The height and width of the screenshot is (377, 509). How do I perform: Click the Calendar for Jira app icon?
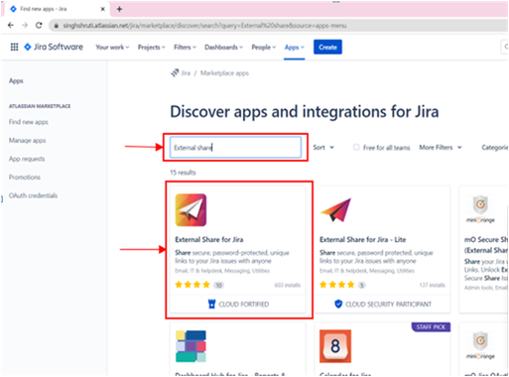coord(335,346)
